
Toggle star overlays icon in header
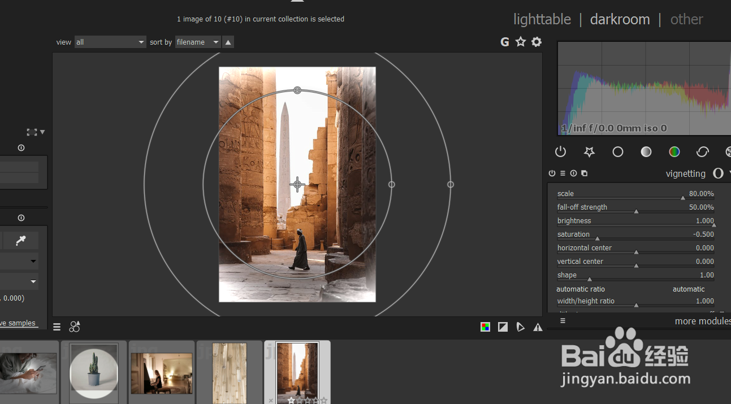[521, 42]
